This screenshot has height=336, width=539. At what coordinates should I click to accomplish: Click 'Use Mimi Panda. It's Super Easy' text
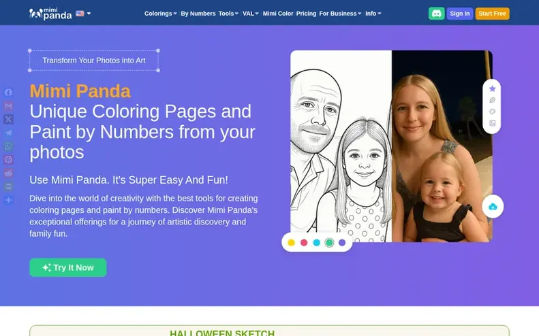pos(129,180)
